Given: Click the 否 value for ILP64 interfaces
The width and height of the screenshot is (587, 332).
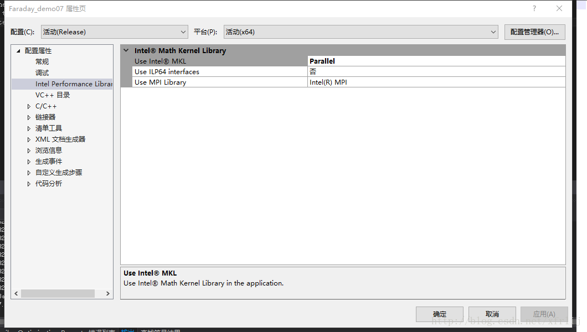Looking at the screenshot, I should tap(436, 72).
